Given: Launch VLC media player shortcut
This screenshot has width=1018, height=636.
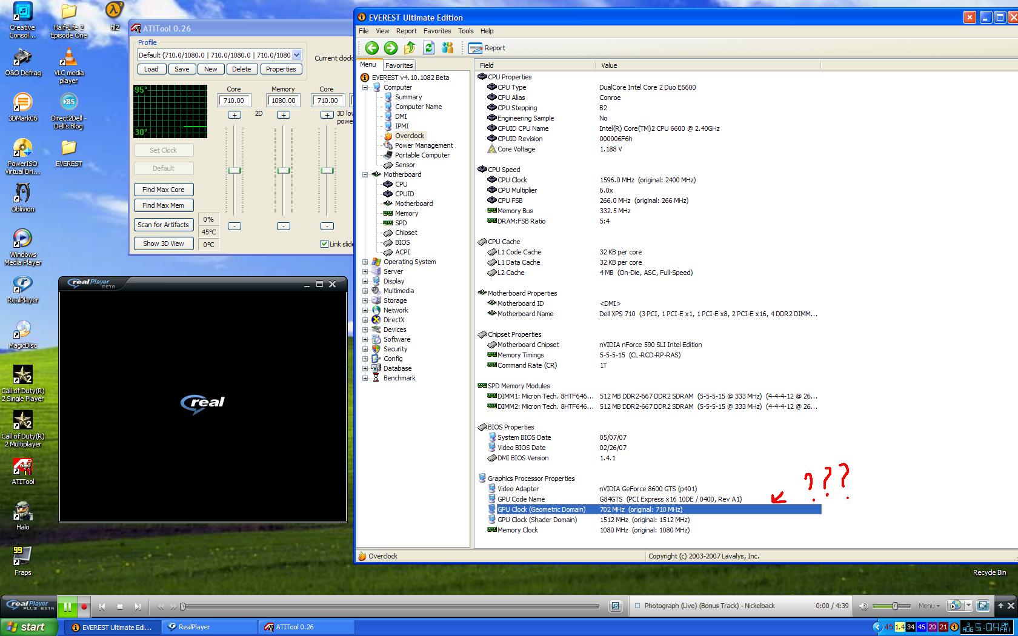Looking at the screenshot, I should 68,67.
